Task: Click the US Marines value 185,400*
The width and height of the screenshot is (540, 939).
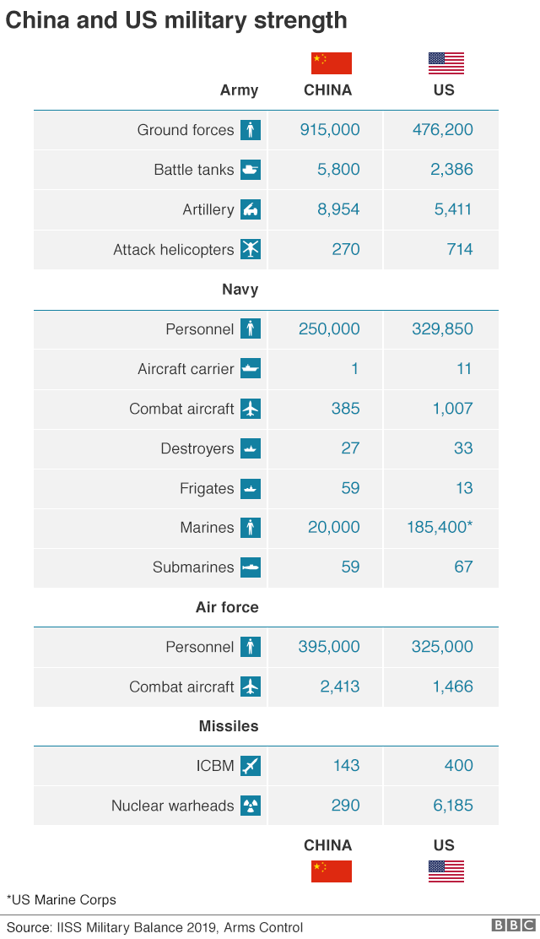Action: click(439, 528)
